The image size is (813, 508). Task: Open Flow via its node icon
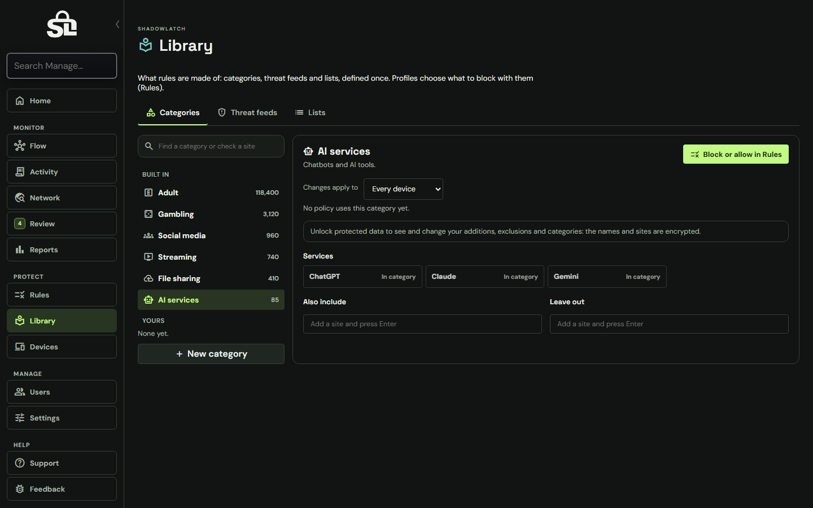[20, 146]
